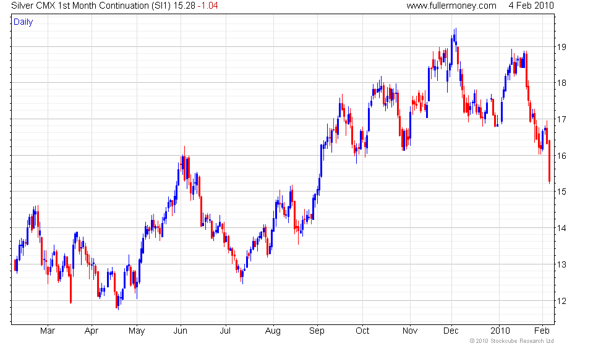The height and width of the screenshot is (346, 606).
Task: Click the '13' price axis label
Action: (x=561, y=264)
